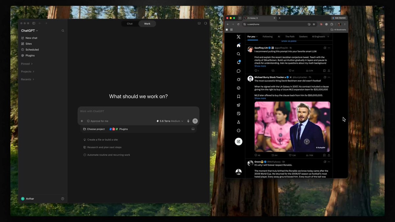Focus the Work with ChatGPT input field
This screenshot has height=222, width=395.
tap(138, 111)
